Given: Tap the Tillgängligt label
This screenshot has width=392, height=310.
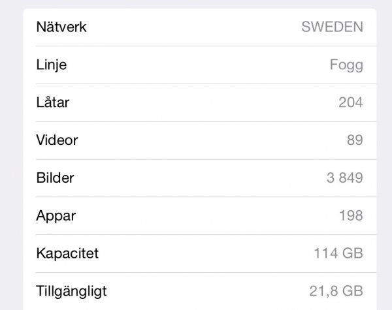Looking at the screenshot, I should point(71,290).
